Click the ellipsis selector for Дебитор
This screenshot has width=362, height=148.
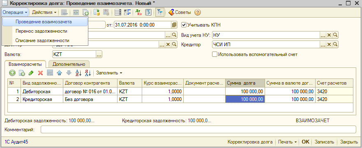[x=162, y=44]
